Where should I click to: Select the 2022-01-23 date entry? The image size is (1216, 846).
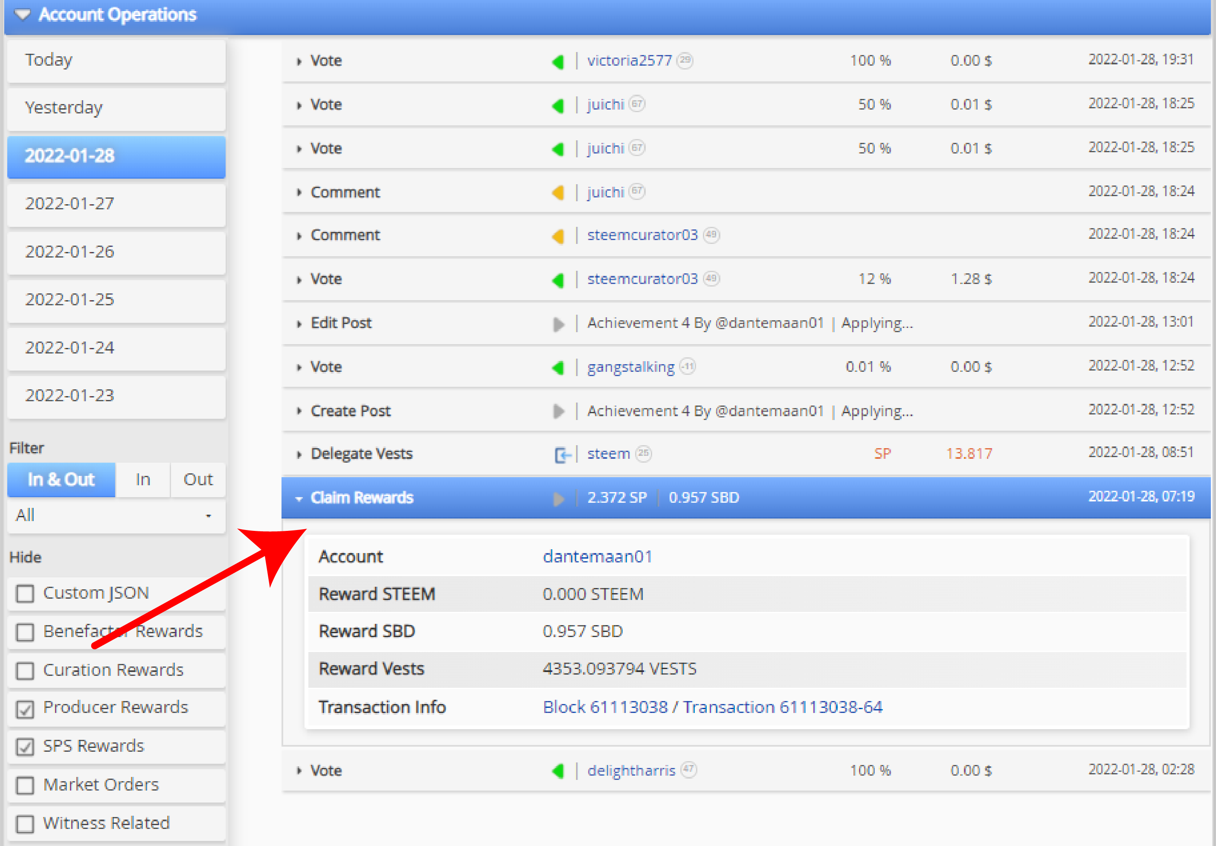pos(116,397)
